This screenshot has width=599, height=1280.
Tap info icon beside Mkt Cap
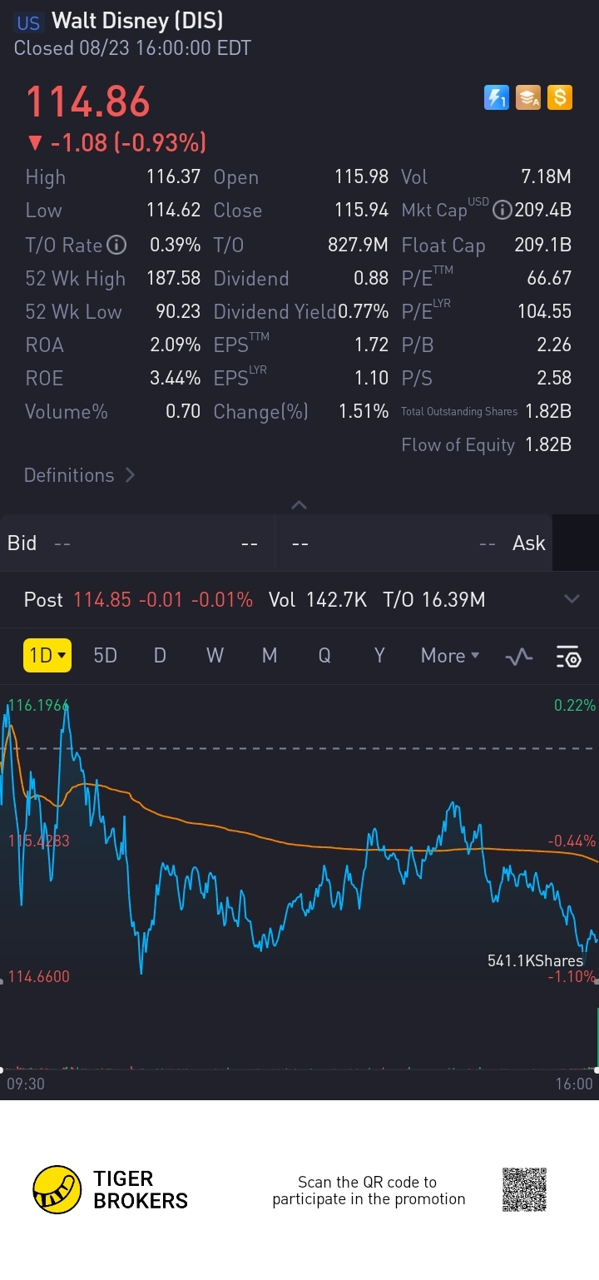click(x=502, y=211)
